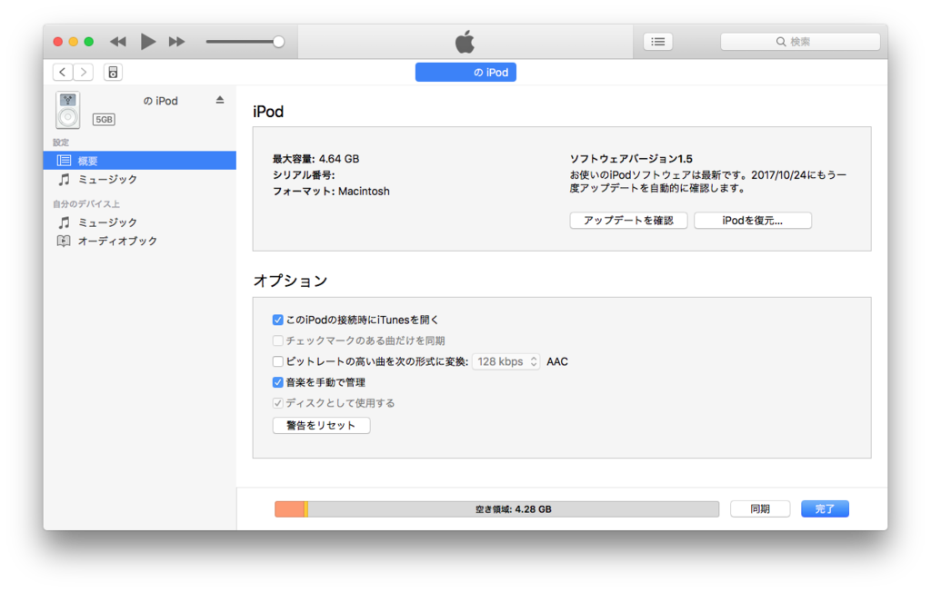Image resolution: width=931 pixels, height=592 pixels.
Task: Adjust the volume slider knob
Action: pos(278,42)
